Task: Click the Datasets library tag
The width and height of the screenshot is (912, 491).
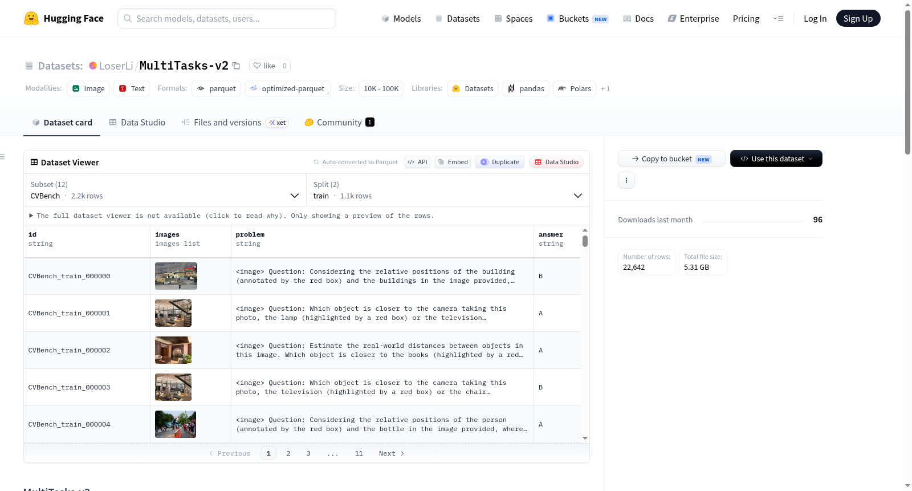Action: click(473, 88)
